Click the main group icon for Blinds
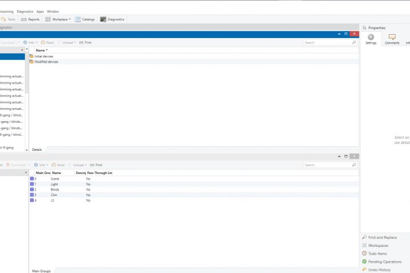Viewport: 410px width, 273px height. pyautogui.click(x=32, y=189)
